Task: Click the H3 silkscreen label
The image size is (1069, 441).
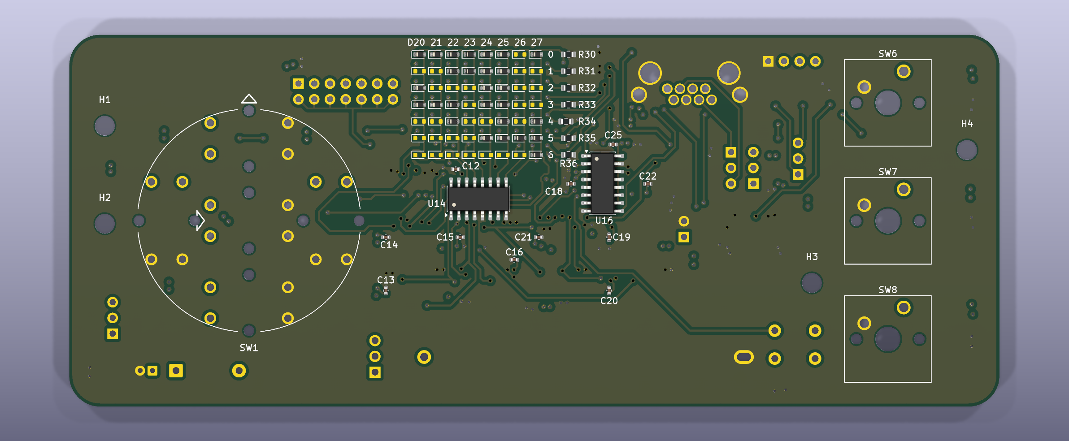Action: pyautogui.click(x=812, y=257)
